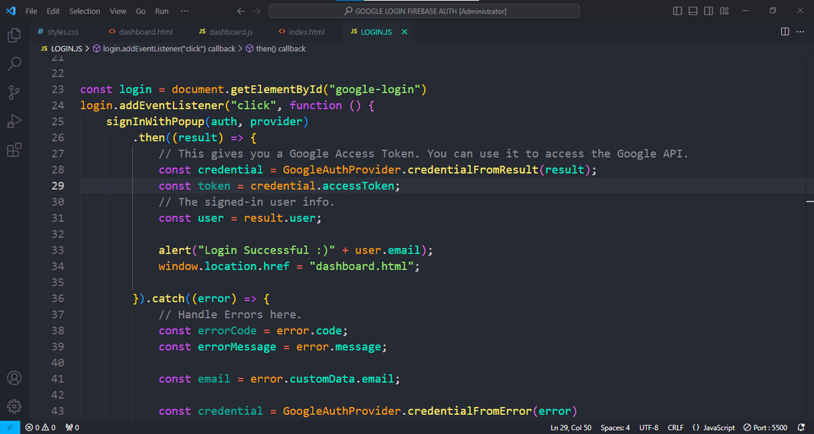Image resolution: width=814 pixels, height=434 pixels.
Task: Open the Search view in the activity bar
Action: pyautogui.click(x=14, y=64)
